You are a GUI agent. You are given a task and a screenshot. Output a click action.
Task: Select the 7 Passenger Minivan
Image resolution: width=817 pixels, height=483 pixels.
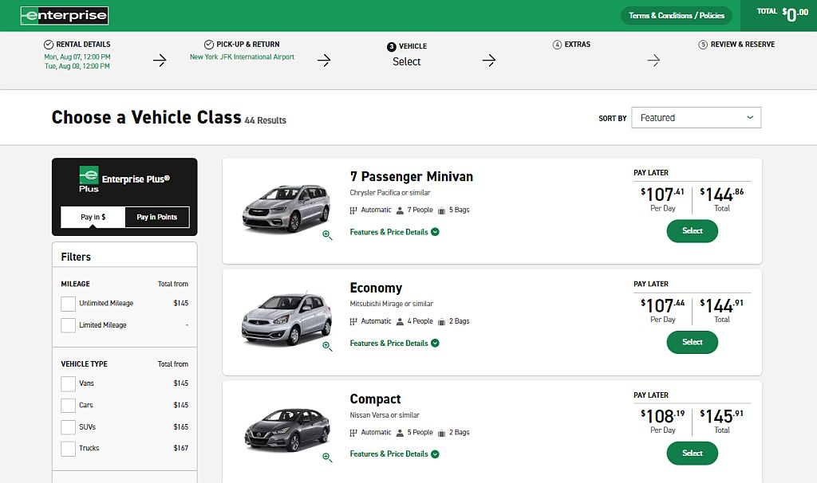(692, 230)
